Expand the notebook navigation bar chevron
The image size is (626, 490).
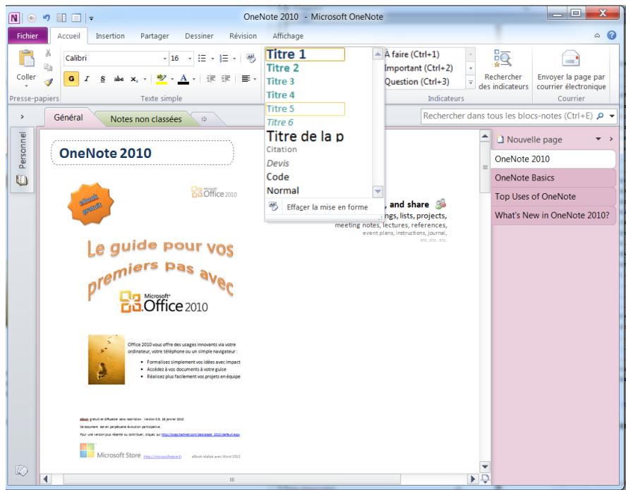point(22,117)
